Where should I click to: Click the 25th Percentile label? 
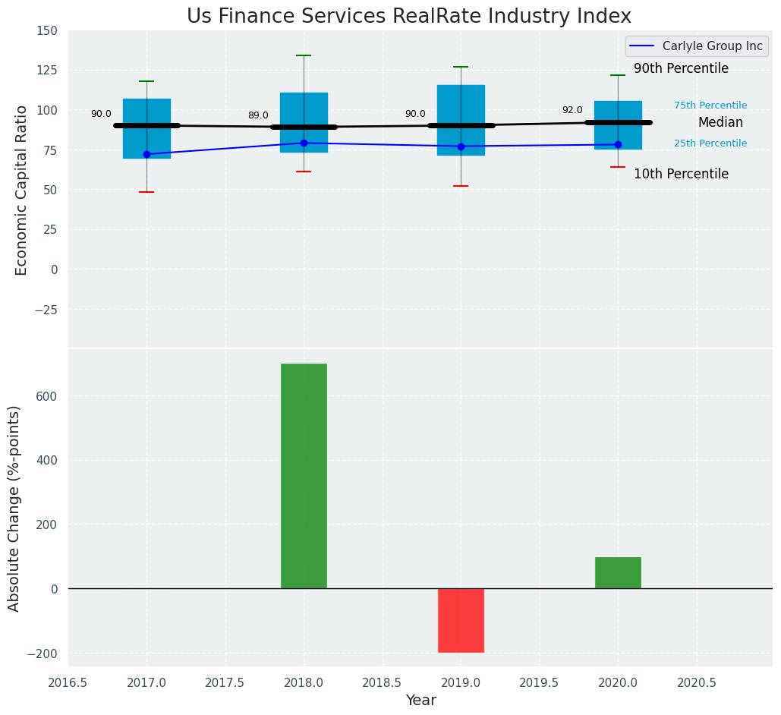pyautogui.click(x=710, y=143)
